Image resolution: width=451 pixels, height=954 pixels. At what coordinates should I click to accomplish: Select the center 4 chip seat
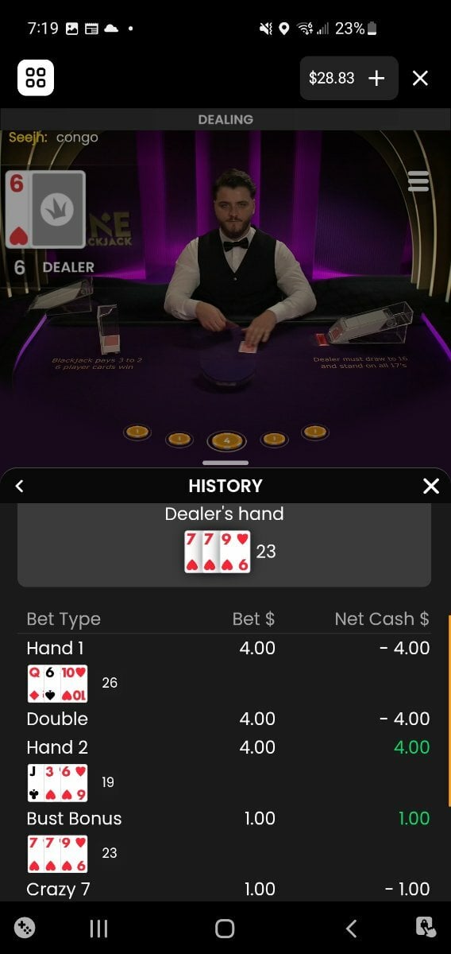pyautogui.click(x=226, y=440)
